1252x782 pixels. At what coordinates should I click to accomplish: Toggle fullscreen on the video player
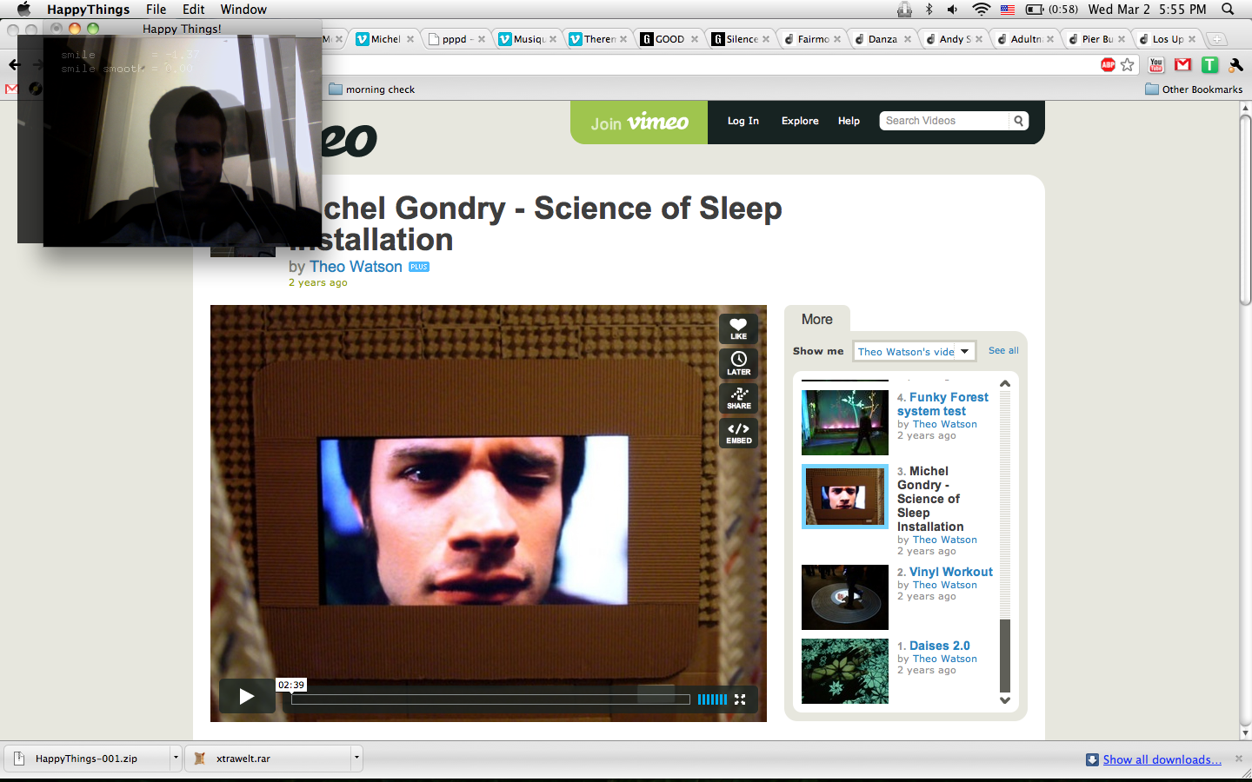(740, 699)
